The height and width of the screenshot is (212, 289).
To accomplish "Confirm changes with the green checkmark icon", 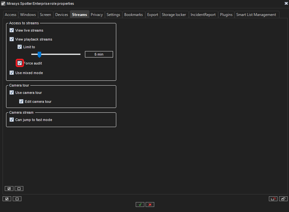I will [x=140, y=204].
